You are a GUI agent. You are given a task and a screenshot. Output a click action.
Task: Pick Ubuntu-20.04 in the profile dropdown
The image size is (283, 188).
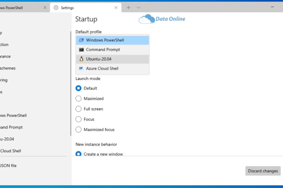point(112,59)
